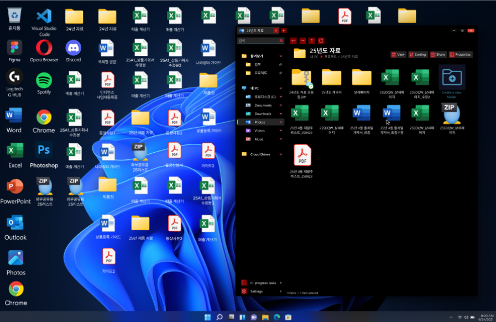Select the Discord desktop icon
Viewport: 496px width, 322px height.
[x=74, y=51]
